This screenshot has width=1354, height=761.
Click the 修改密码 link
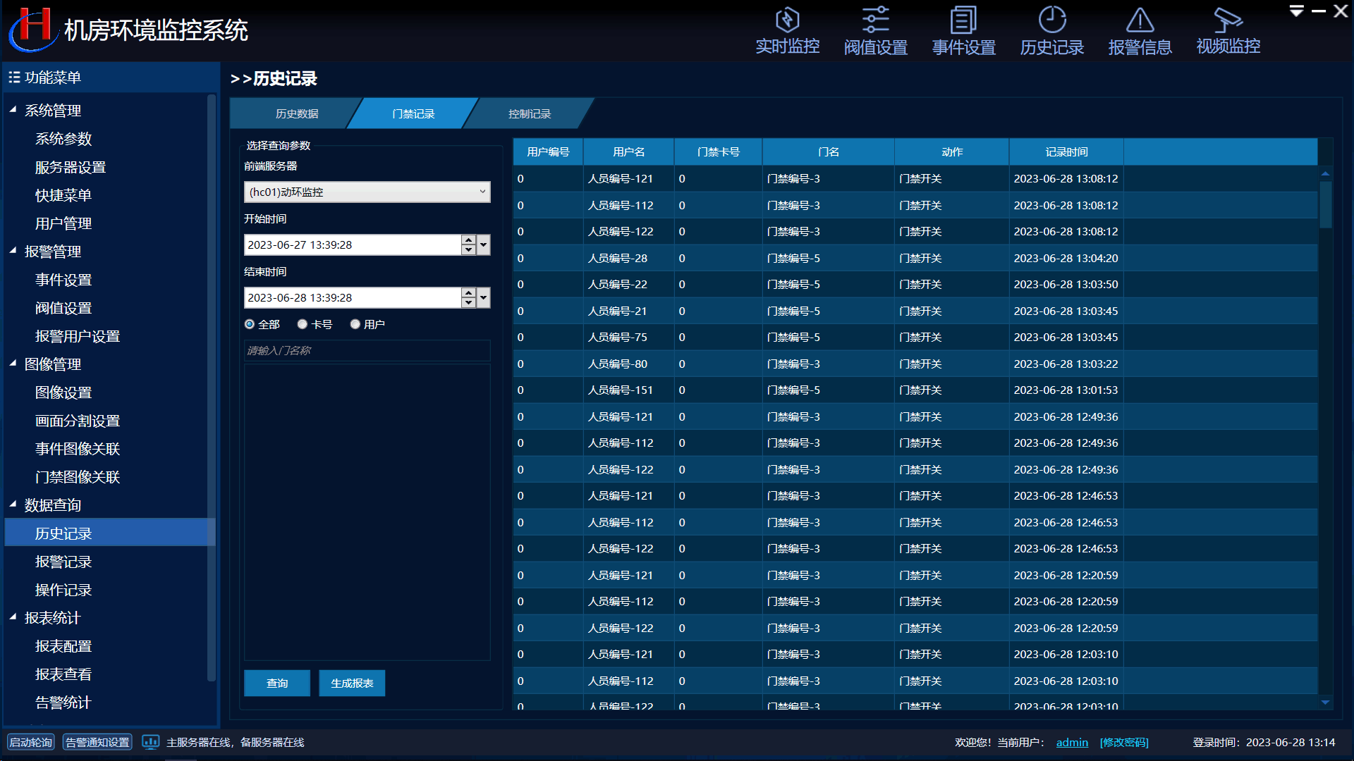pos(1124,742)
